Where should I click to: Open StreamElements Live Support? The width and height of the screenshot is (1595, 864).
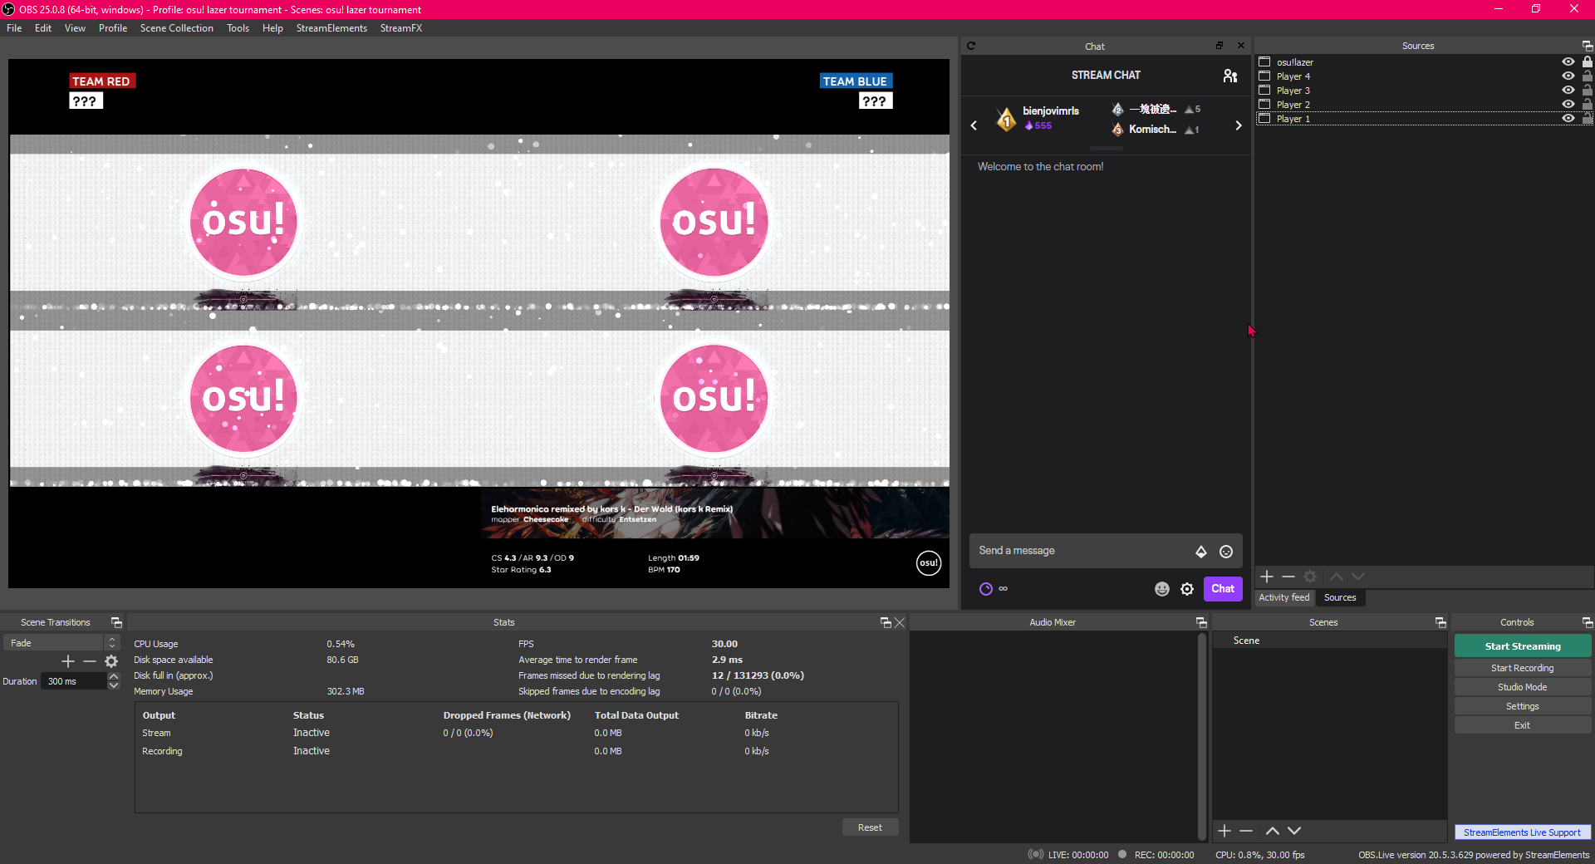click(1523, 832)
